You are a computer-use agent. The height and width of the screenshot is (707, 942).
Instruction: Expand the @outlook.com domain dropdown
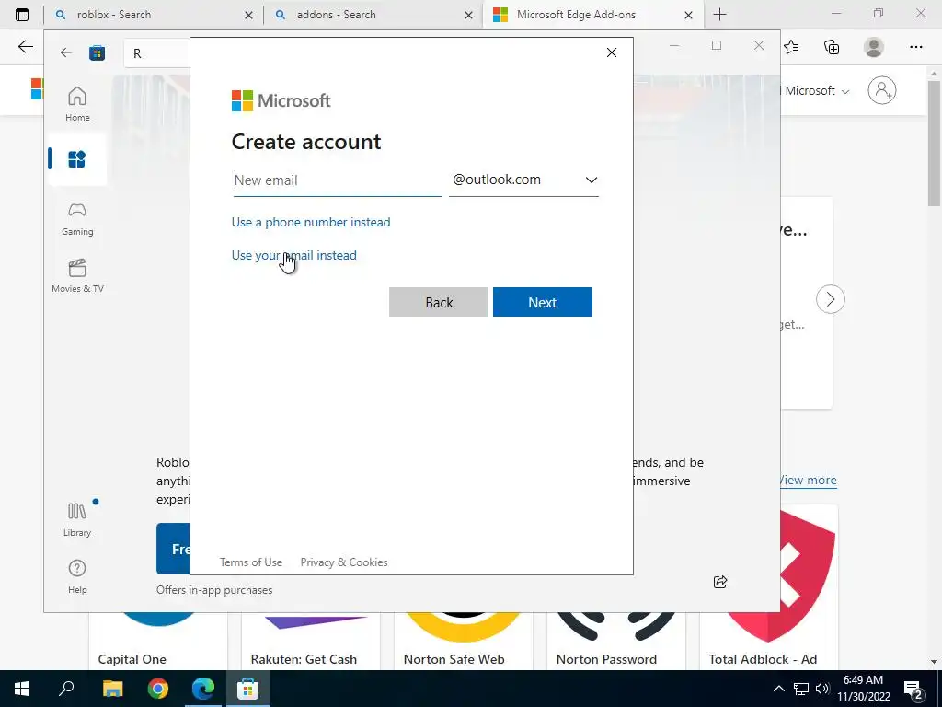523,180
